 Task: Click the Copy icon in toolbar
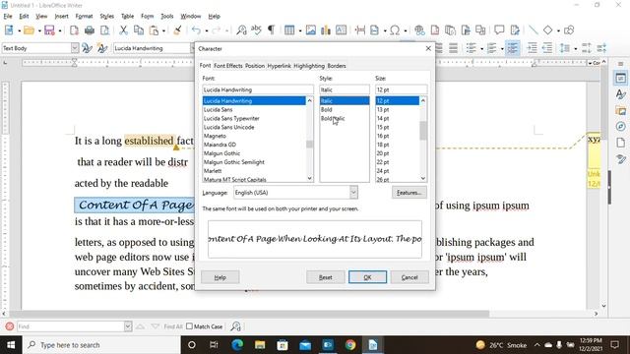point(139,30)
